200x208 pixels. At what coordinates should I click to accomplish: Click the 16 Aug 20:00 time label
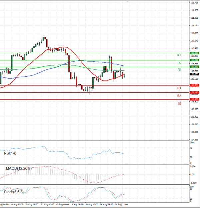[92, 204]
